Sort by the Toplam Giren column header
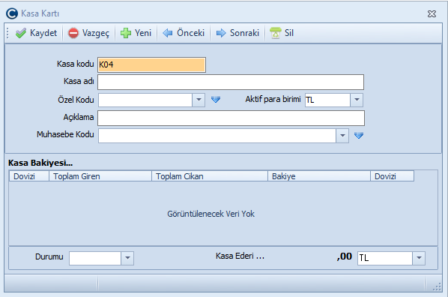448x297 pixels. pos(100,176)
